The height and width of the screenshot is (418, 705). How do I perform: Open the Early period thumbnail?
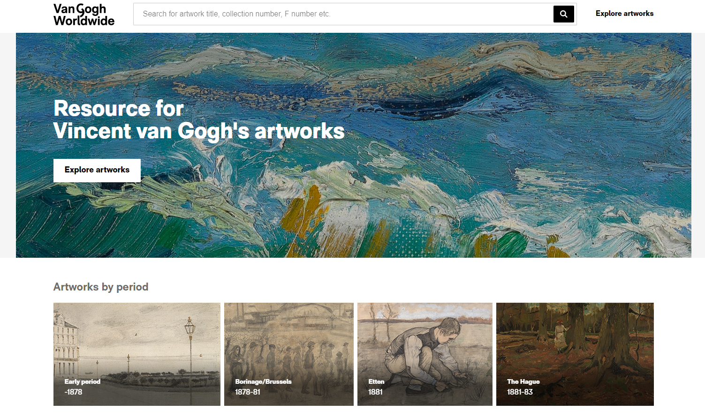(137, 354)
